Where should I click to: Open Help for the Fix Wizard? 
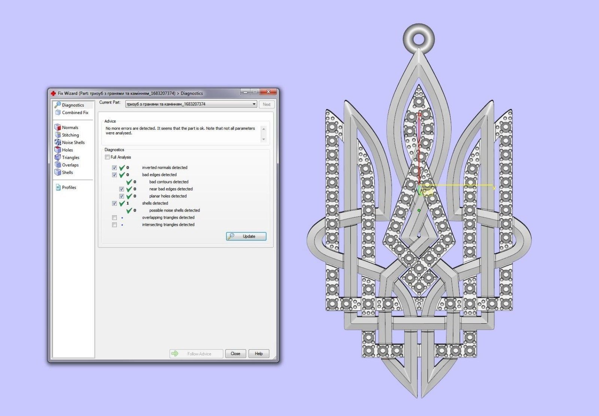[x=259, y=354]
